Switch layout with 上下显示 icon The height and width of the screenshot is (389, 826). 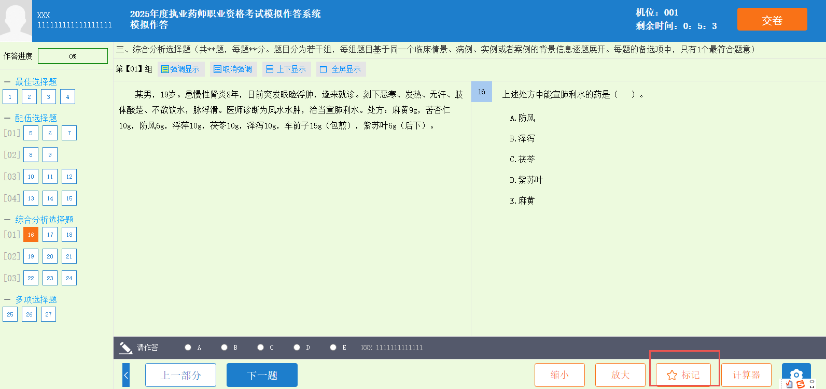pos(270,69)
